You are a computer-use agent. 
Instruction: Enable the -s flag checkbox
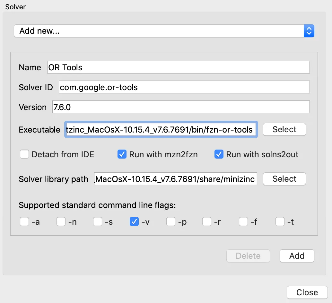click(98, 221)
